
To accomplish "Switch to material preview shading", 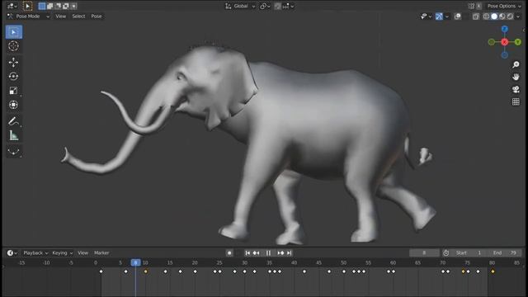I will [x=502, y=16].
